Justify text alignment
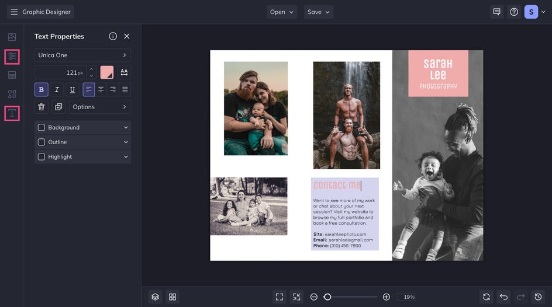Screen dimensions: 552x307 pos(125,89)
